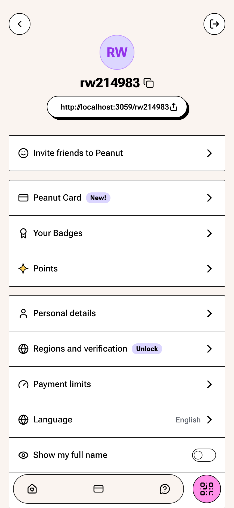This screenshot has width=234, height=508.
Task: Copy username rw214983 with the copy icon
Action: [x=149, y=83]
